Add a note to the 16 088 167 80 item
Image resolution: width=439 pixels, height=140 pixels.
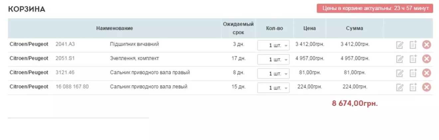[413, 87]
